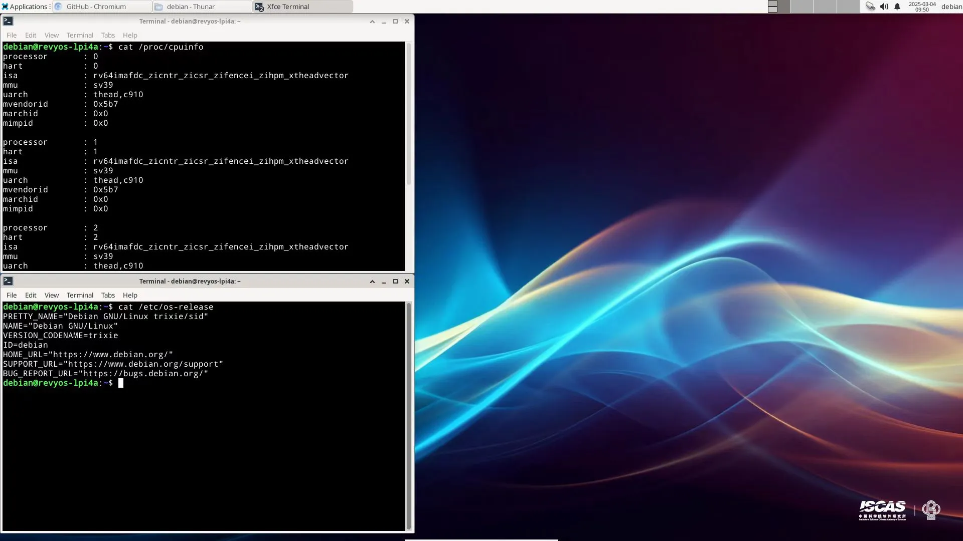Open View menu in bottom terminal

[x=51, y=295]
